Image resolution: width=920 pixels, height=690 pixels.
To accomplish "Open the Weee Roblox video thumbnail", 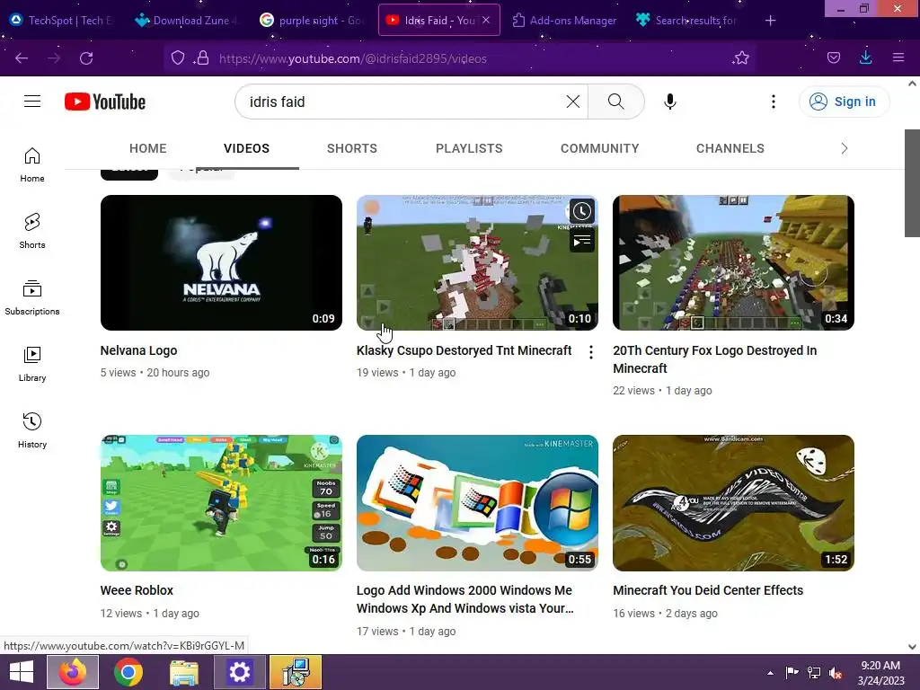I will [221, 503].
